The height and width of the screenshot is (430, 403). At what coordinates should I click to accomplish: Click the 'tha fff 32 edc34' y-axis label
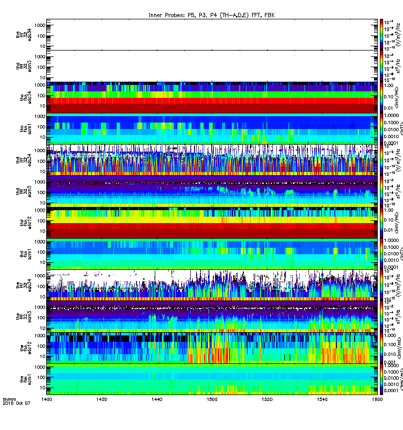point(24,34)
